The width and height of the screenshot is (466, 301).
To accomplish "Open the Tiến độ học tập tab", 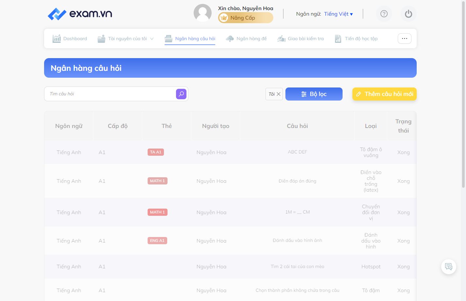I will pyautogui.click(x=356, y=39).
